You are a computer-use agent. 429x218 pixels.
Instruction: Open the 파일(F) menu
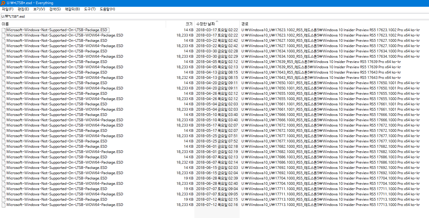coord(8,9)
